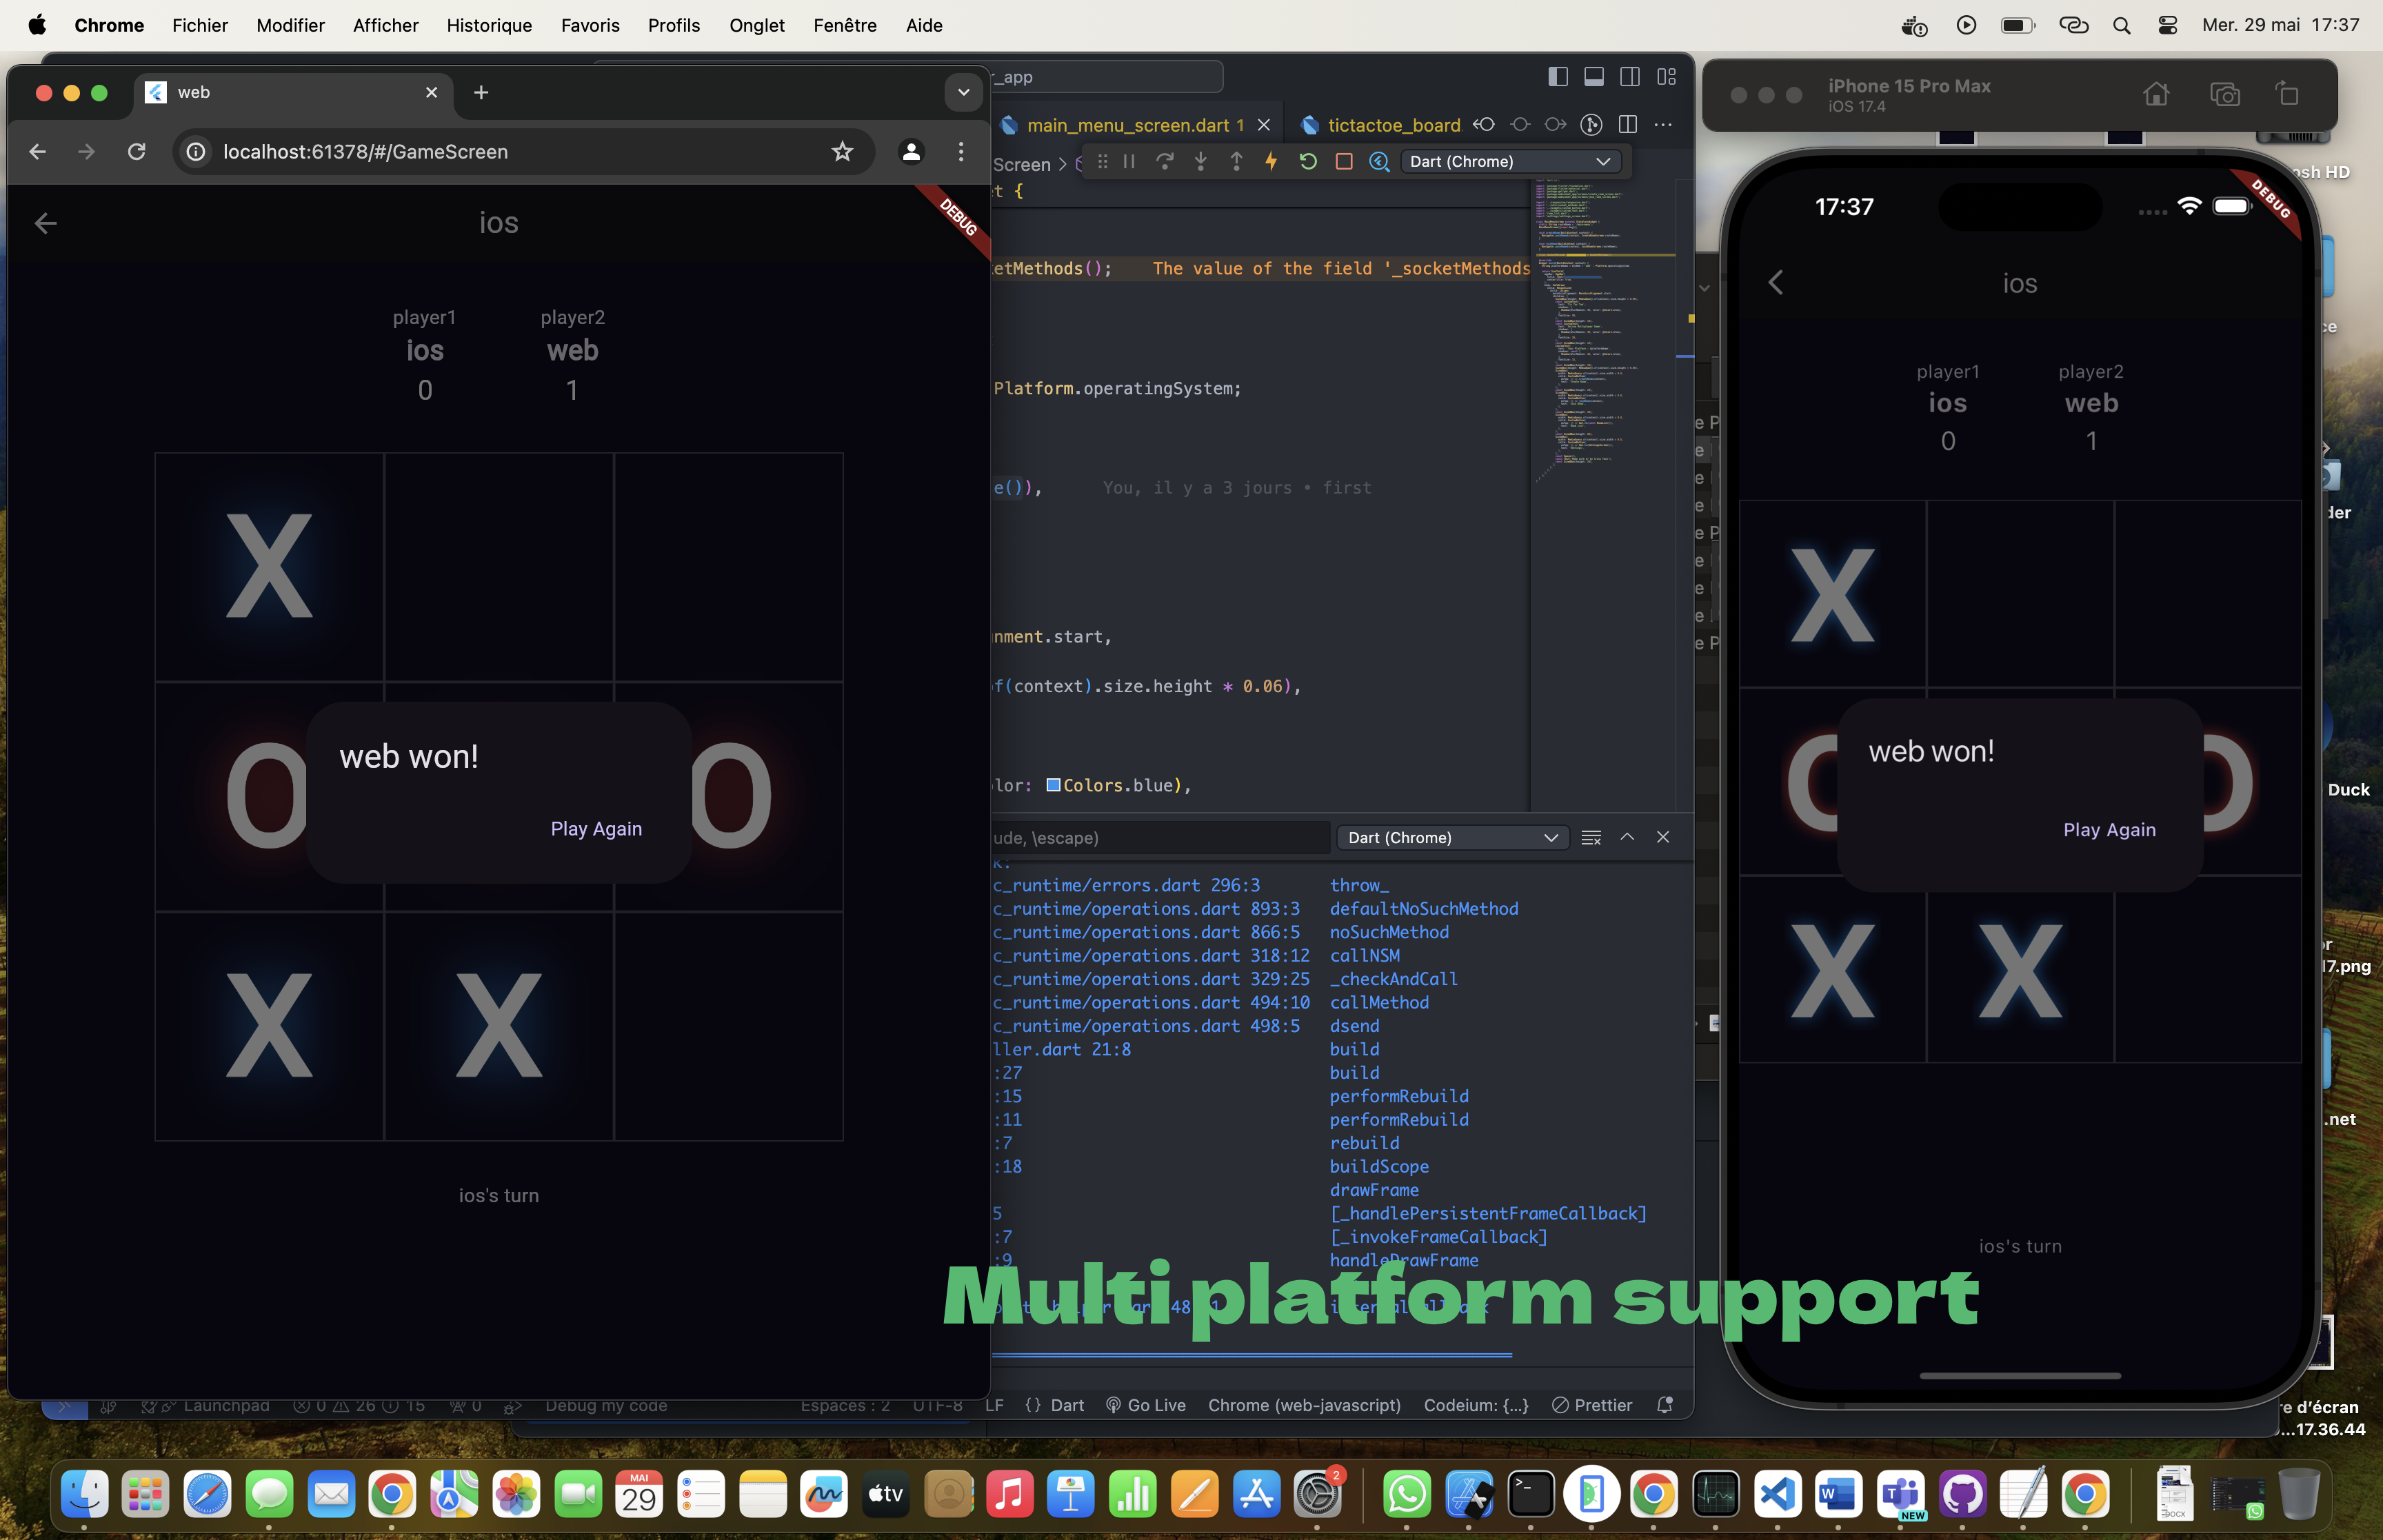Screen dimensions: 2383x1540
Task: Customize the VS Code layout
Action: pyautogui.click(x=1666, y=76)
